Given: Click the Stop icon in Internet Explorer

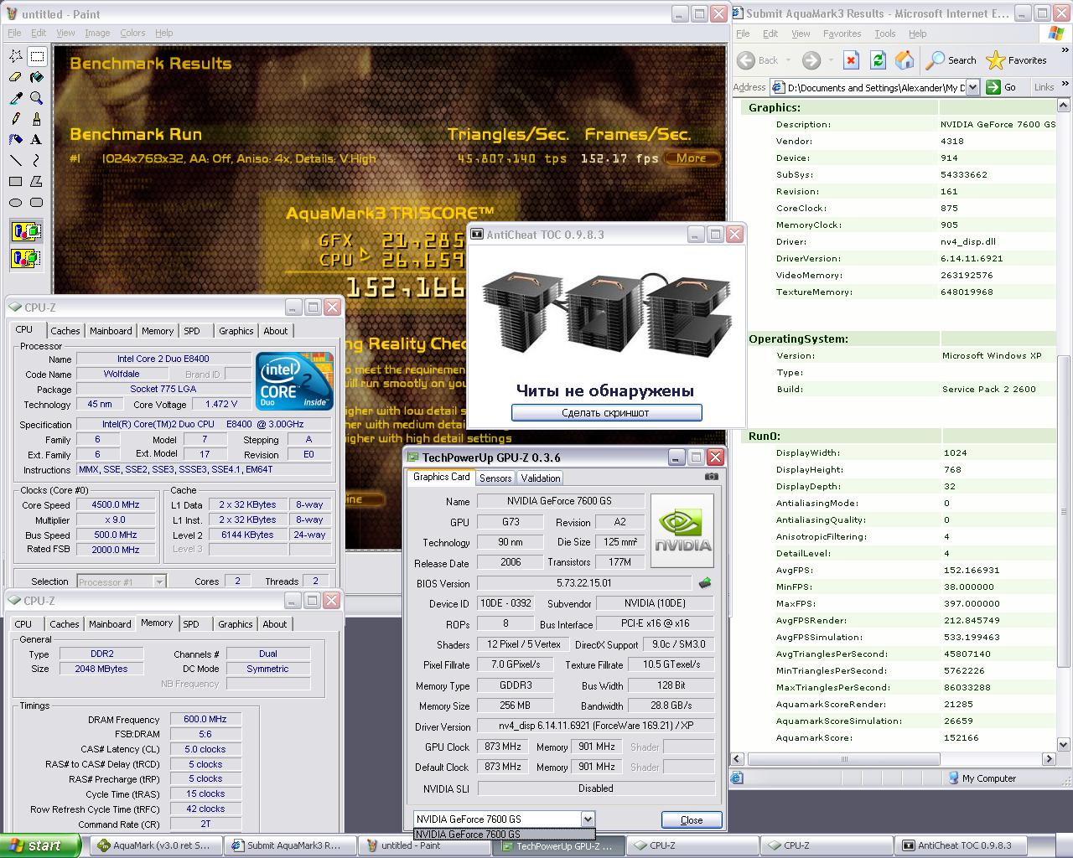Looking at the screenshot, I should (851, 60).
